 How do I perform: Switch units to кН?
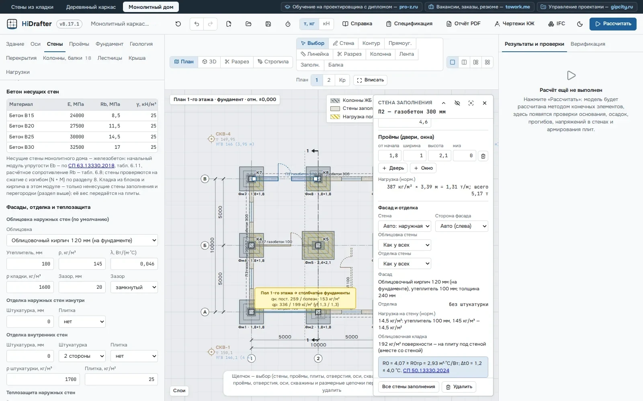(x=326, y=24)
